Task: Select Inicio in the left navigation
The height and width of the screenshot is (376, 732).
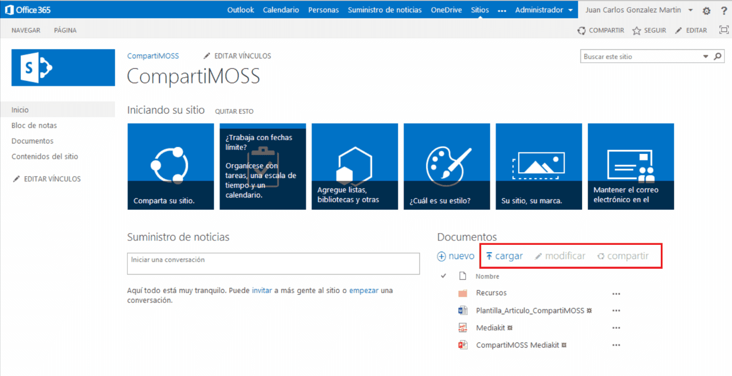Action: 58,110
